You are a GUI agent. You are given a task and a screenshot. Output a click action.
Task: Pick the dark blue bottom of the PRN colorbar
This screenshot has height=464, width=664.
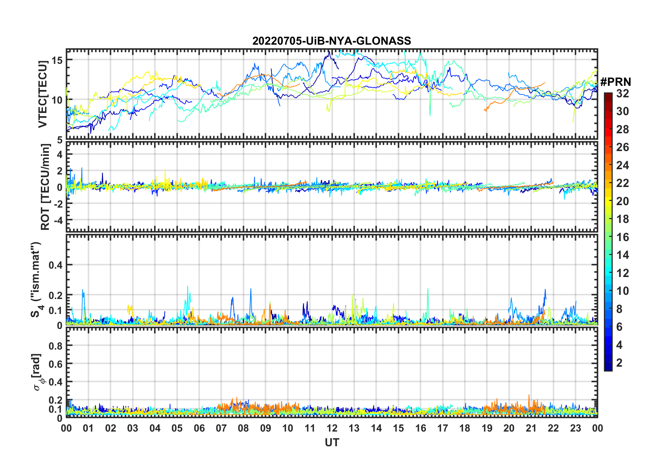point(608,367)
